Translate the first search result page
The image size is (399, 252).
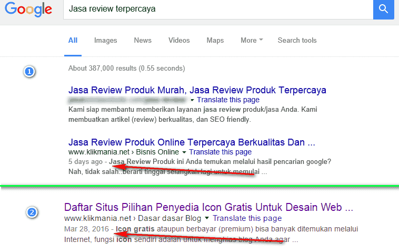[228, 100]
